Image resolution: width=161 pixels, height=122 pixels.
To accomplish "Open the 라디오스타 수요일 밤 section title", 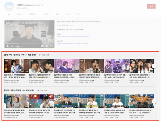I will coord(19,90).
